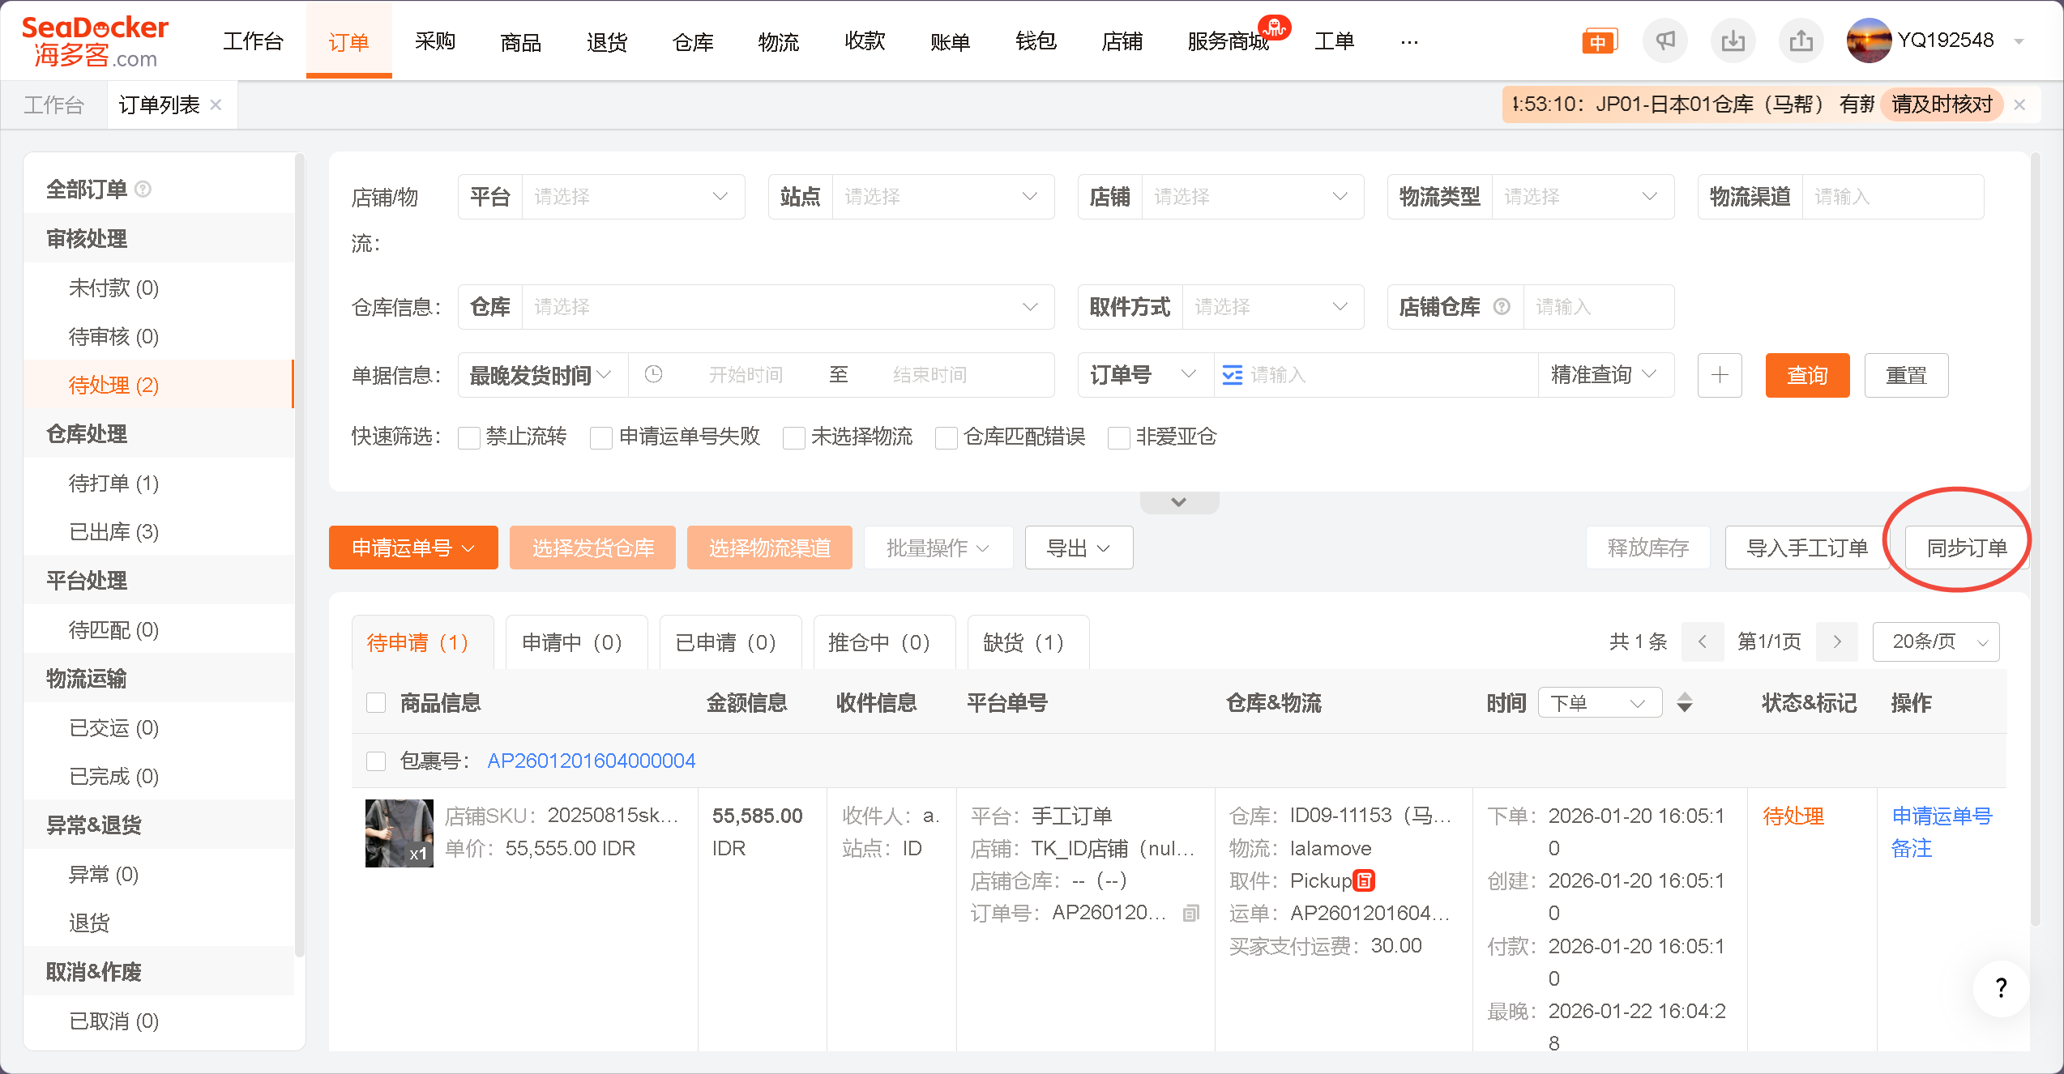2064x1074 pixels.
Task: Click the download tray icon in header
Action: (x=1733, y=40)
